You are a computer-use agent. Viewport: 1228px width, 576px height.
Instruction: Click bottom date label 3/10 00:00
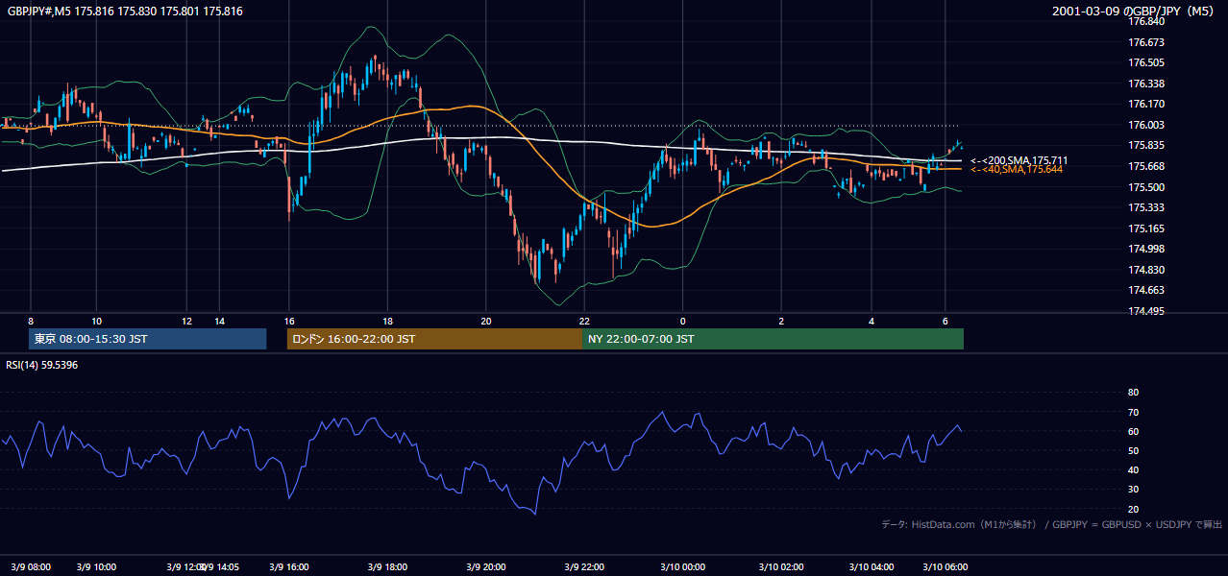click(683, 567)
